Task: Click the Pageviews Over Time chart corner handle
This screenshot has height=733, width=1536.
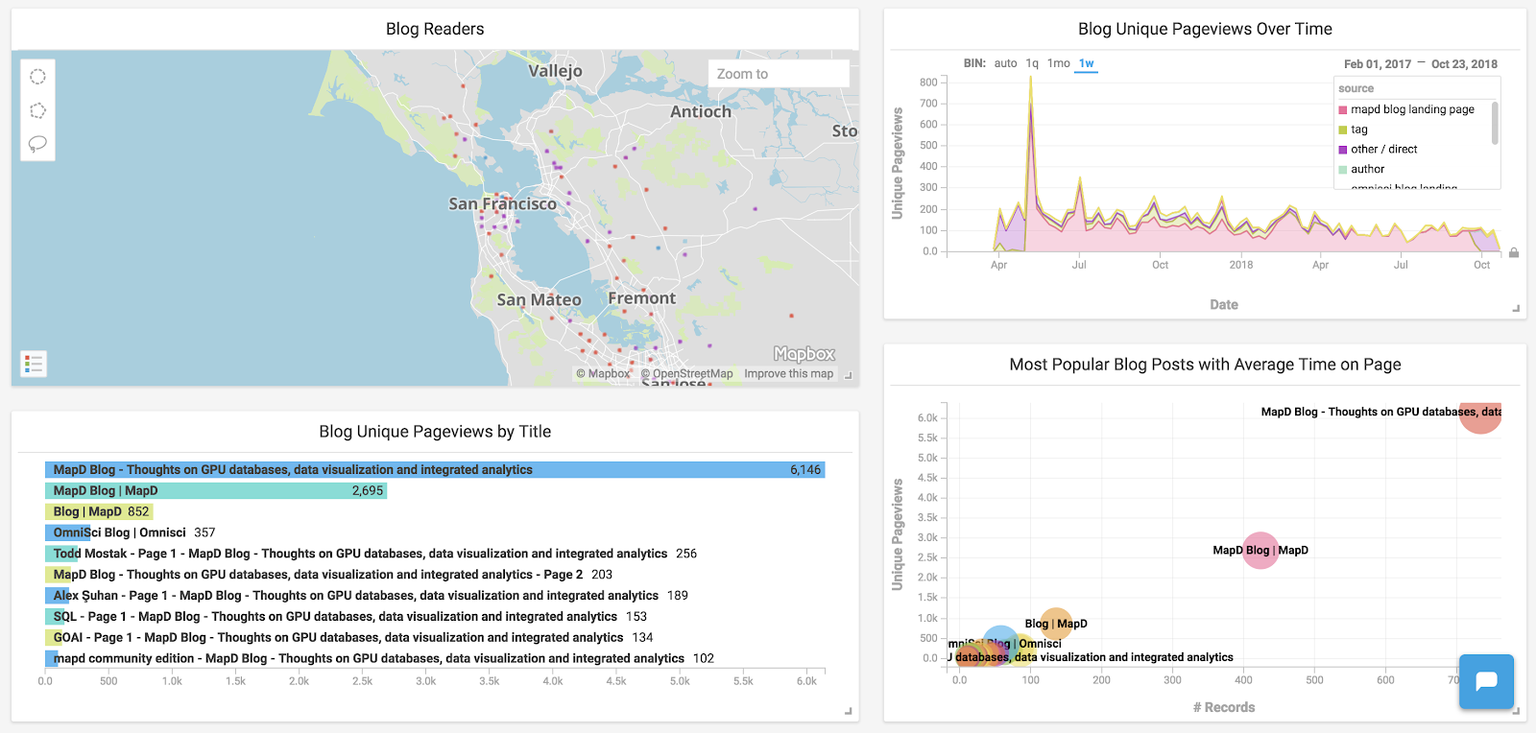Action: point(1517,308)
